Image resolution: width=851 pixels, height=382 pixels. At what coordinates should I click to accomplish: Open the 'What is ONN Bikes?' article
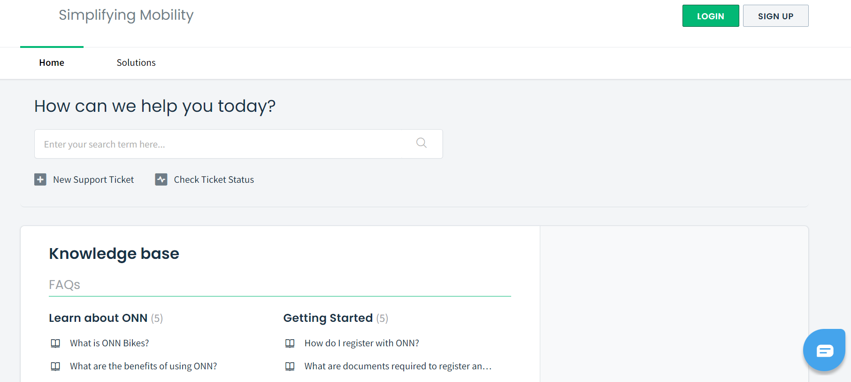[108, 343]
